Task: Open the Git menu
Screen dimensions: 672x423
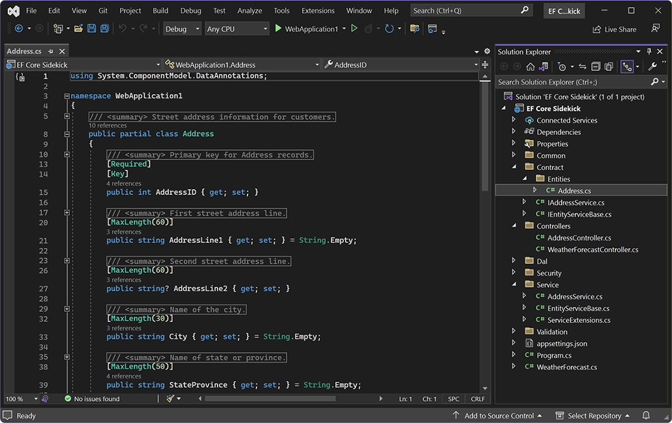Action: tap(103, 11)
